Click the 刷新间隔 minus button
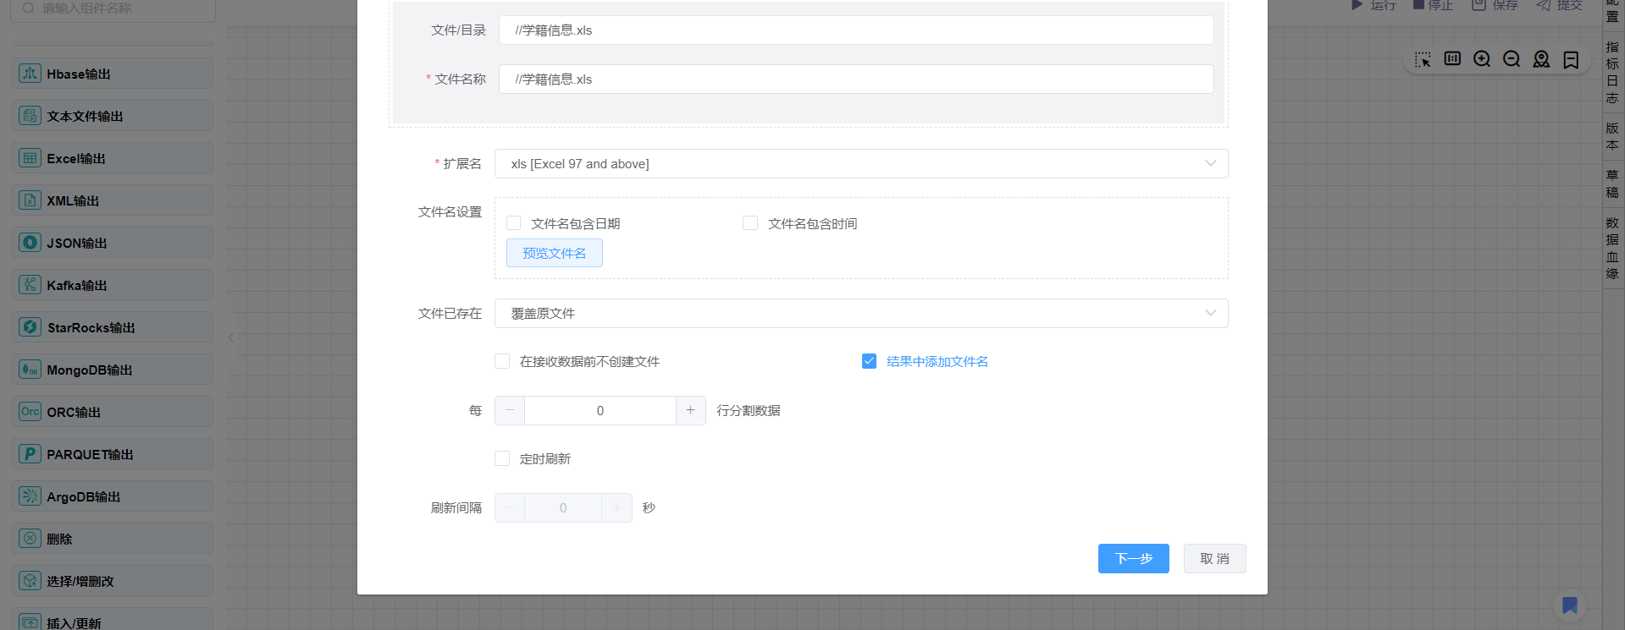This screenshot has height=630, width=1625. click(510, 508)
